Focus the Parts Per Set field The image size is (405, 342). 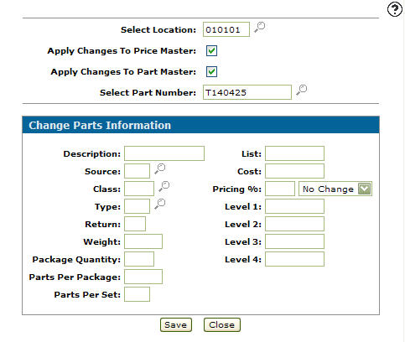coord(137,294)
